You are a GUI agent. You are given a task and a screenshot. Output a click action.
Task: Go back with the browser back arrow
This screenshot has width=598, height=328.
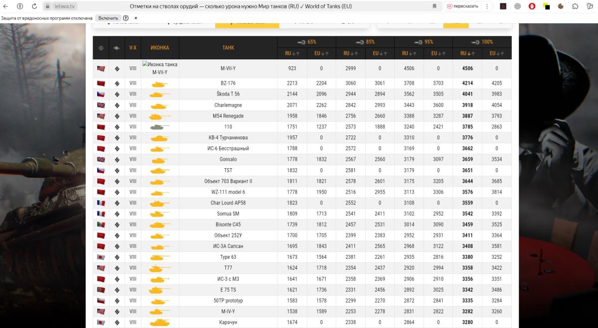point(6,6)
